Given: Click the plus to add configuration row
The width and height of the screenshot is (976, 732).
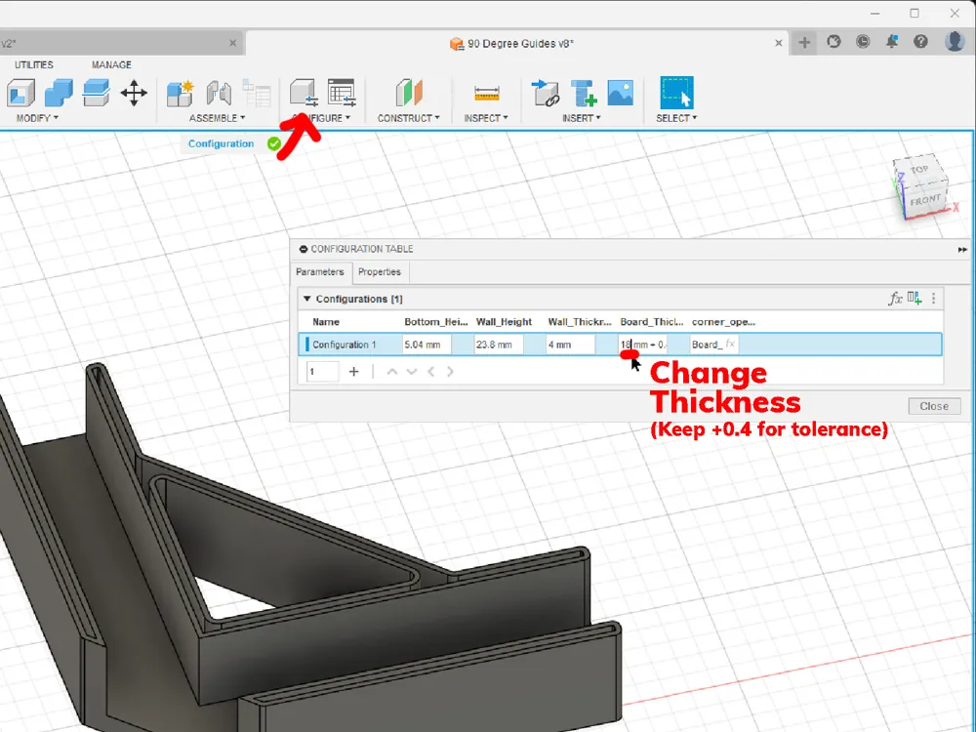Looking at the screenshot, I should [353, 372].
